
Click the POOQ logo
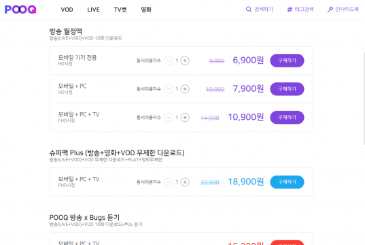(20, 10)
